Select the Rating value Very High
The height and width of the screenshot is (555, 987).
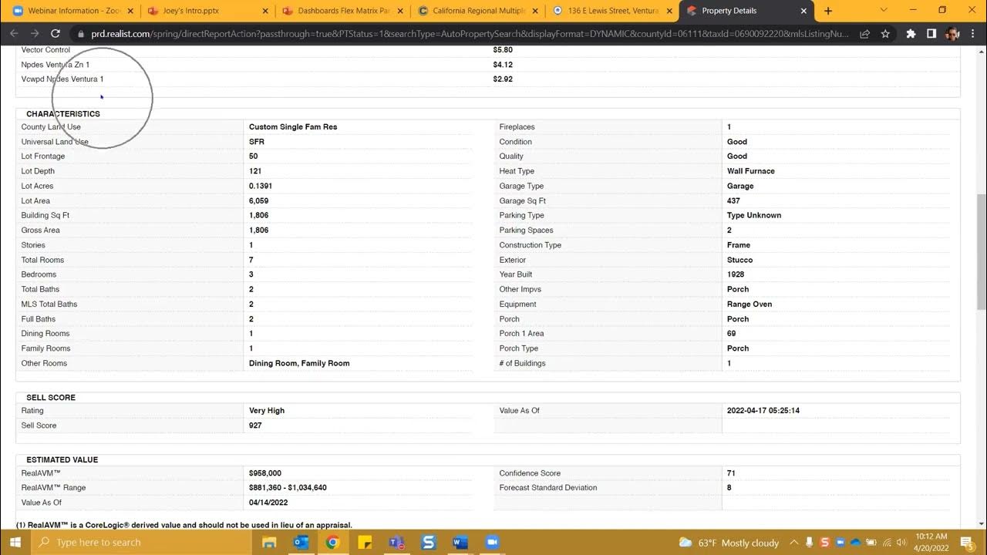[x=267, y=411]
